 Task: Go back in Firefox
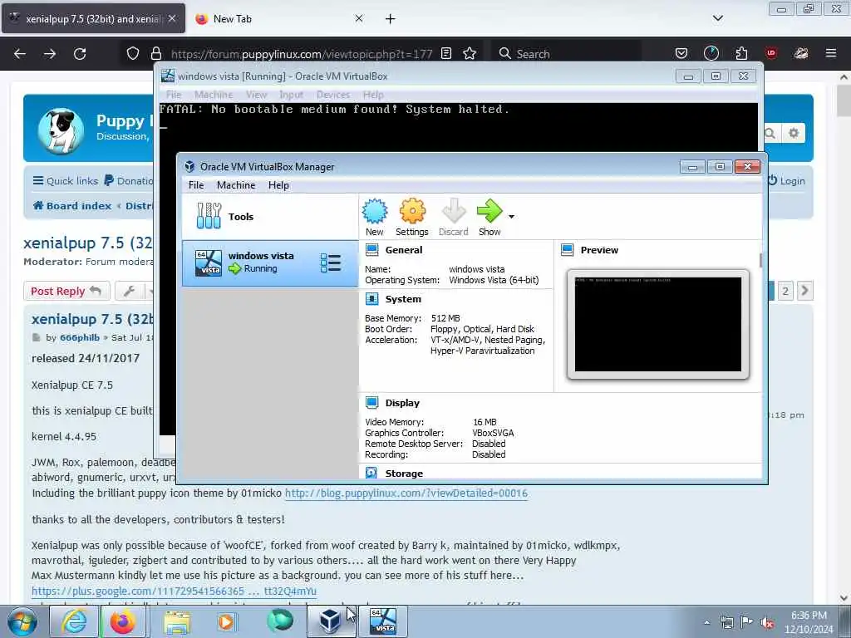point(20,54)
